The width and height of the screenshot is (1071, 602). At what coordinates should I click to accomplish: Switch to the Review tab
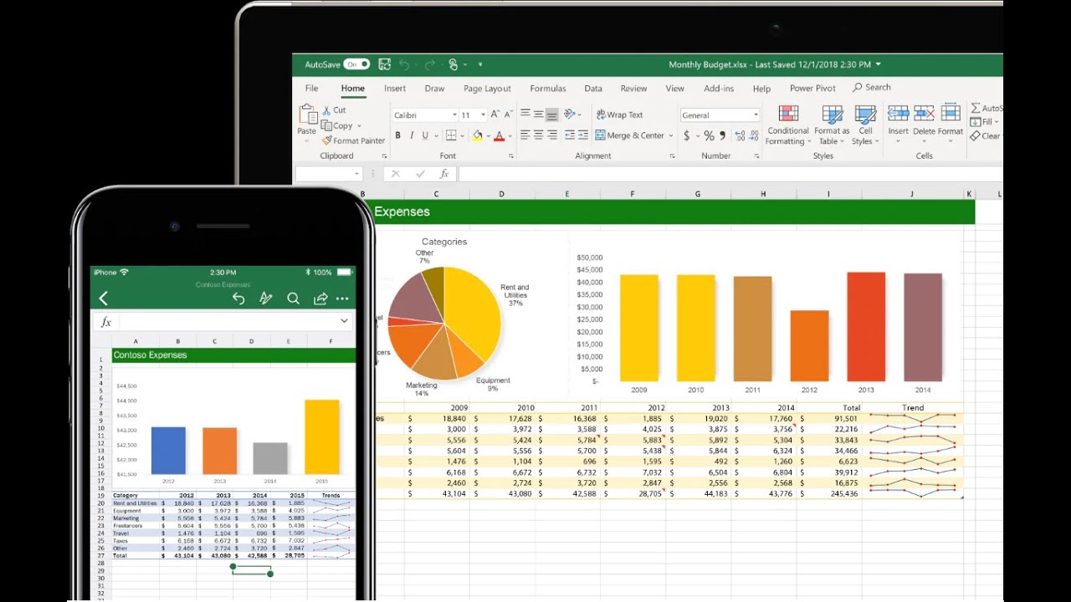click(633, 89)
